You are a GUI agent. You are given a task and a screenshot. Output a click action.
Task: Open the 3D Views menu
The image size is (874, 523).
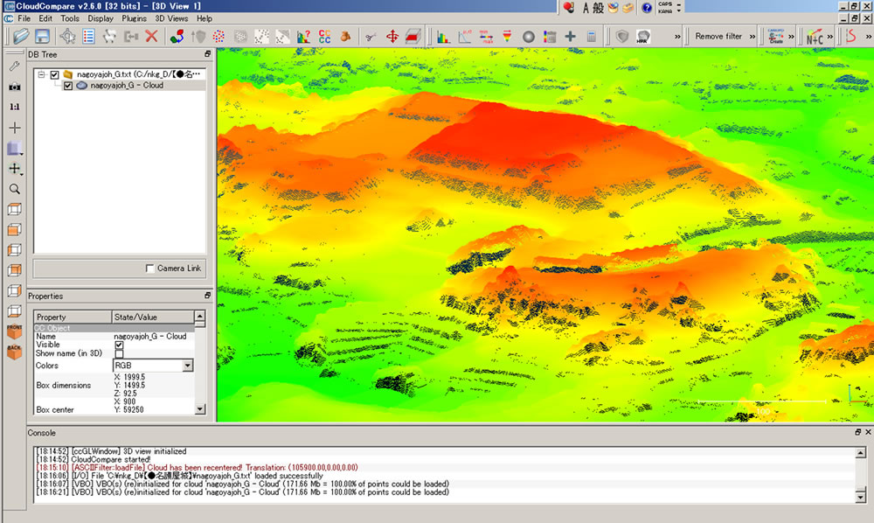(171, 18)
